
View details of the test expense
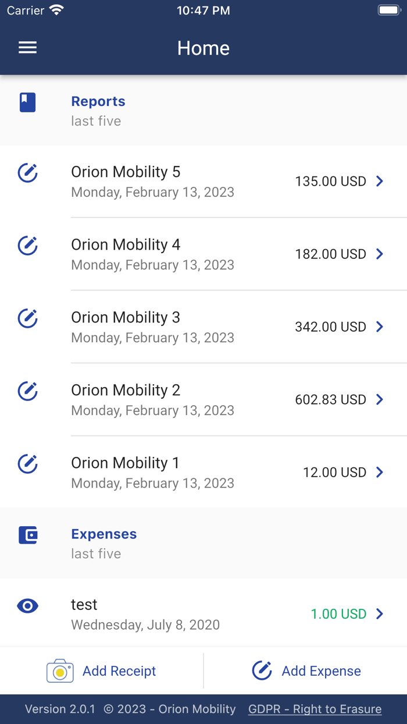[x=27, y=606]
